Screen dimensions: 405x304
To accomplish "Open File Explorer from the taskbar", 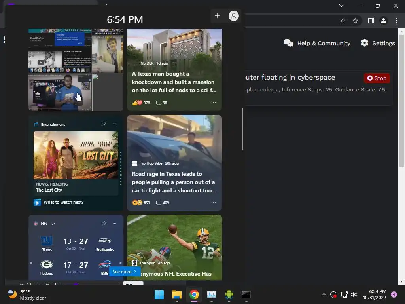I will [177, 294].
